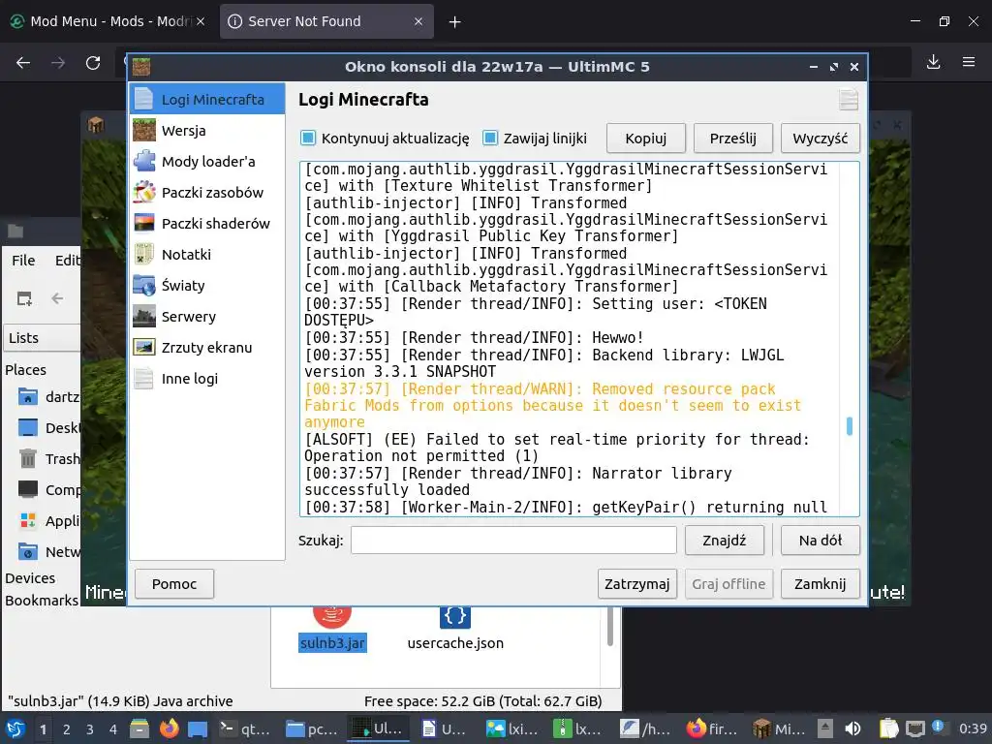Close the Mod Menu browser tab
The image size is (992, 744).
click(201, 21)
